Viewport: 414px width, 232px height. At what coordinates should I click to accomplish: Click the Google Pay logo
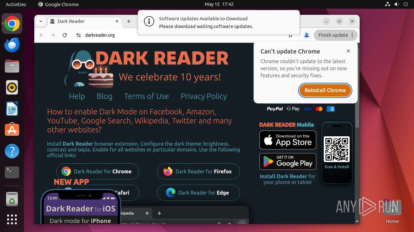click(x=293, y=109)
